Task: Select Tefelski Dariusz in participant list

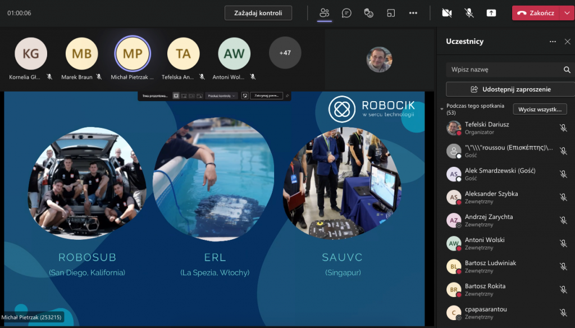Action: click(508, 127)
